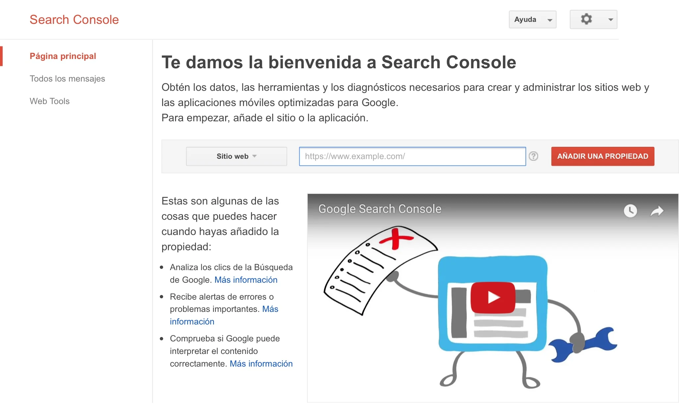
Task: Open Página principal in sidebar
Action: pos(63,56)
